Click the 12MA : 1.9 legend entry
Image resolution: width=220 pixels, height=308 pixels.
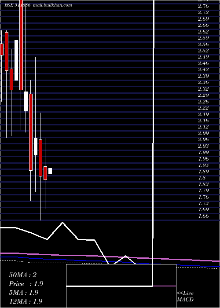[x=26, y=301]
